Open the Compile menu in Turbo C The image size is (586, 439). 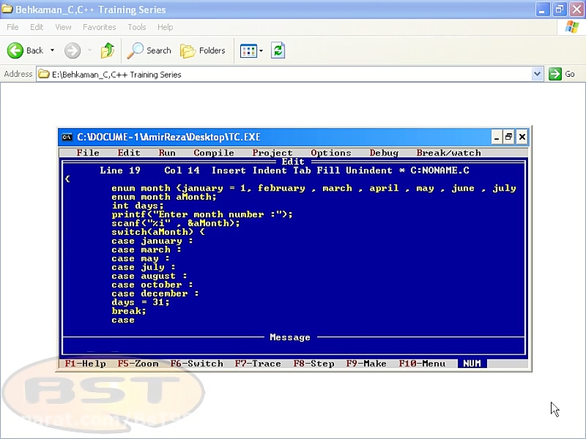(214, 153)
